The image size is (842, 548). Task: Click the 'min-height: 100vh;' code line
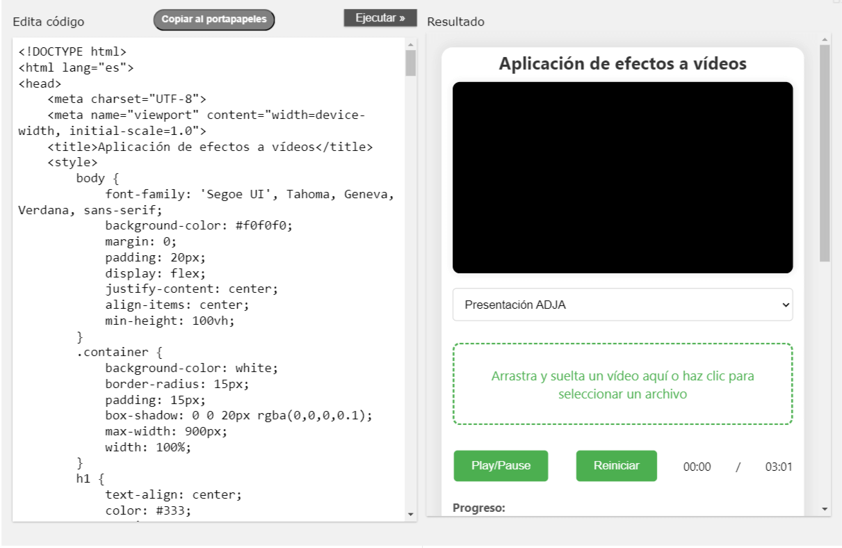pos(170,321)
